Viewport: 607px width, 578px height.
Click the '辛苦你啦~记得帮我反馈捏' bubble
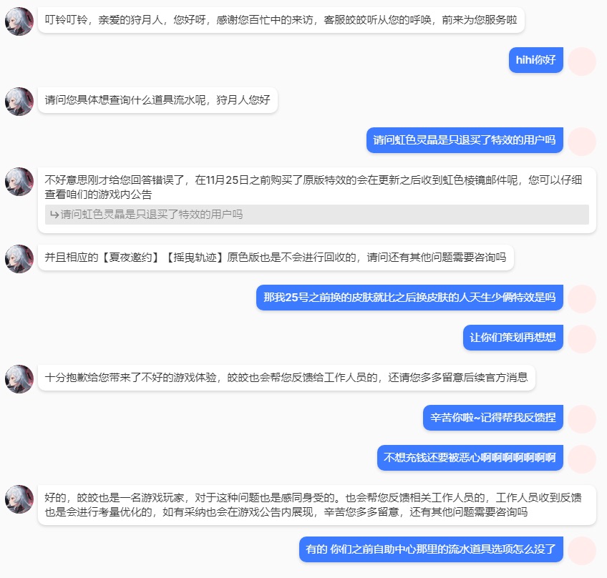tap(492, 418)
